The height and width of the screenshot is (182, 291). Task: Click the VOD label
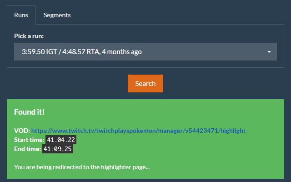[22, 131]
